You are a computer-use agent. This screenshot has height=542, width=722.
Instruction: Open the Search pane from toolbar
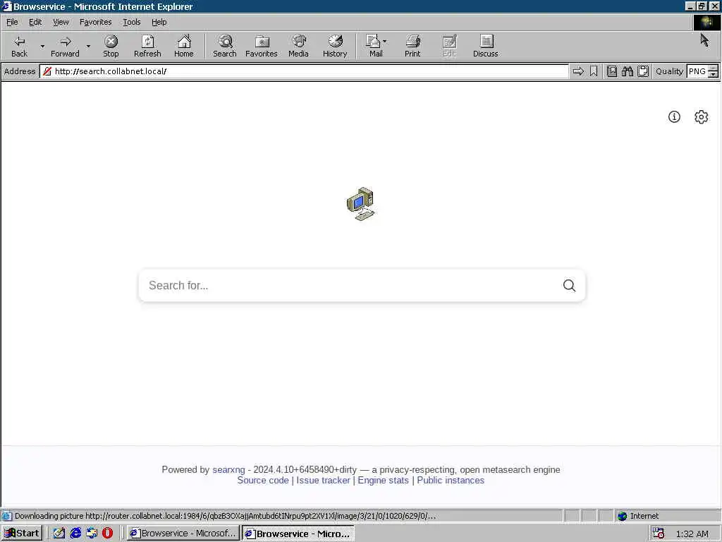coord(225,46)
